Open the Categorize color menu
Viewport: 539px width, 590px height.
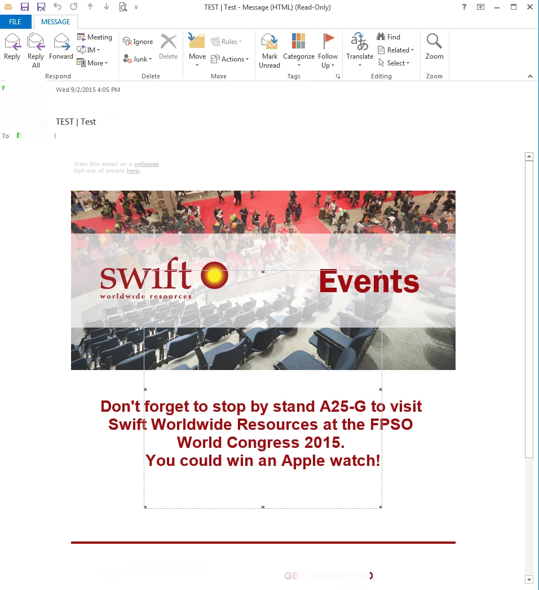(x=299, y=51)
